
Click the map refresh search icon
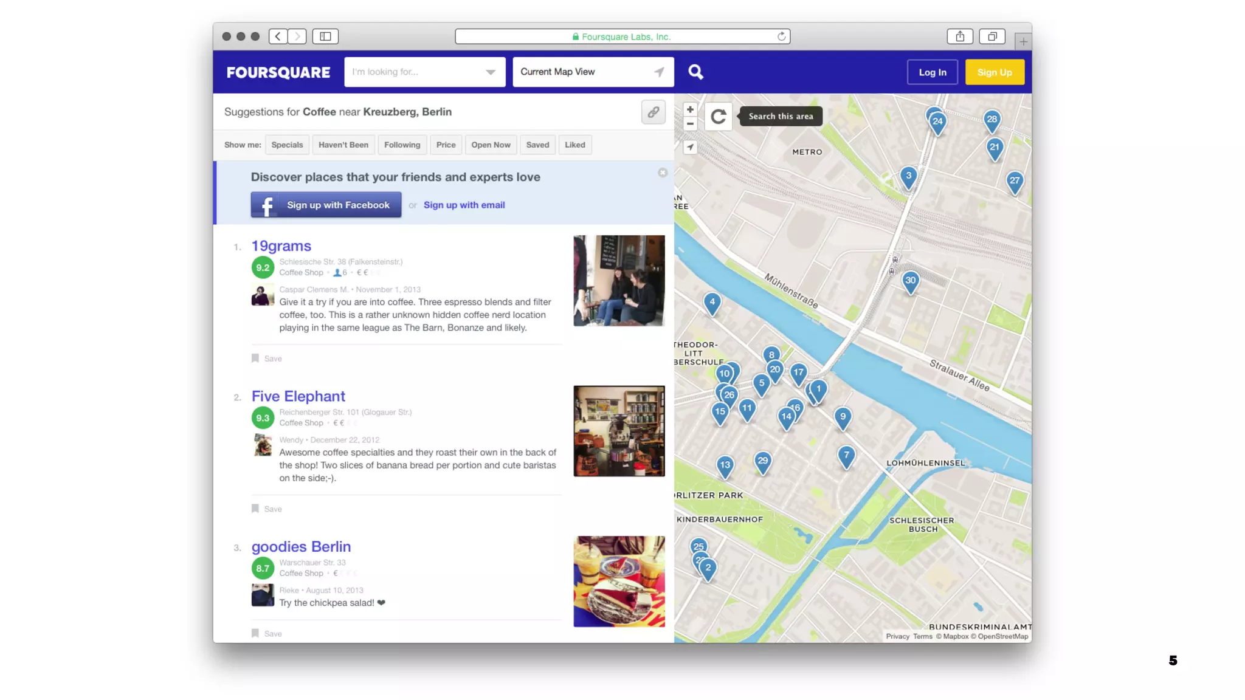click(718, 117)
